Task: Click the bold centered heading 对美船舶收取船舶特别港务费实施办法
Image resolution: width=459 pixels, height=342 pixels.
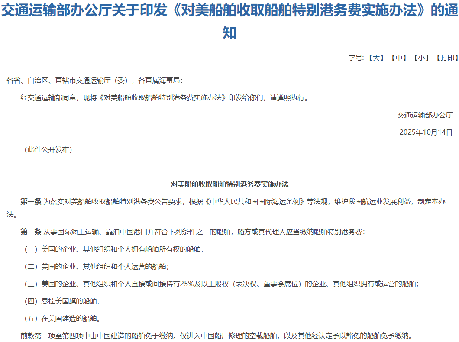Action: [x=229, y=184]
